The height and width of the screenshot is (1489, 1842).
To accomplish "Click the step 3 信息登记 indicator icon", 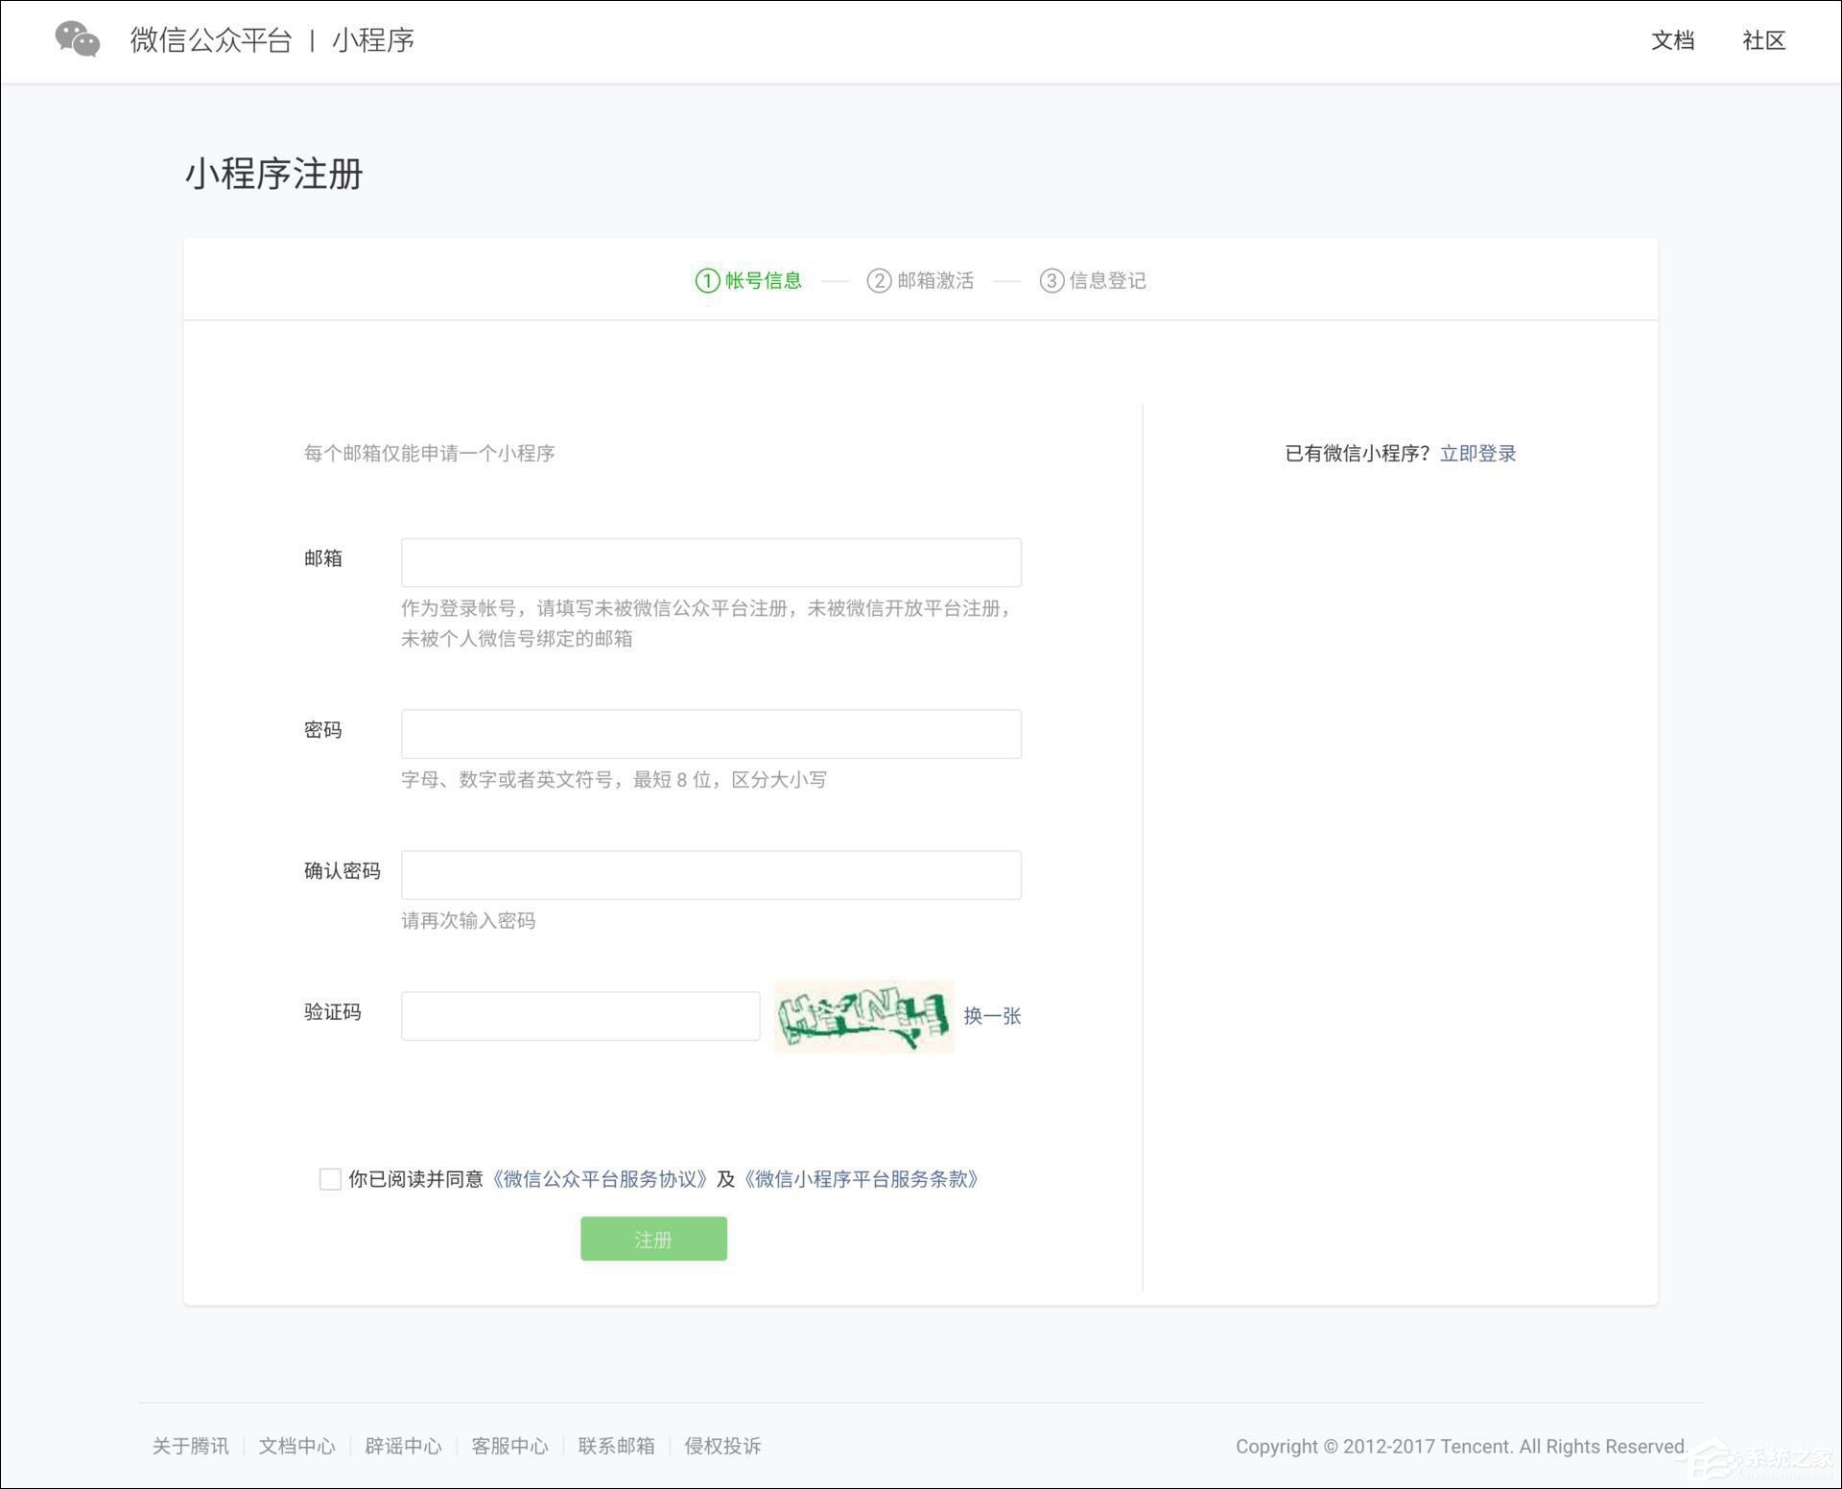I will tap(1051, 280).
